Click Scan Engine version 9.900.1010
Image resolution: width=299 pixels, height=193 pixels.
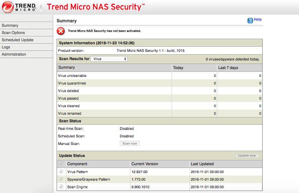click(140, 187)
